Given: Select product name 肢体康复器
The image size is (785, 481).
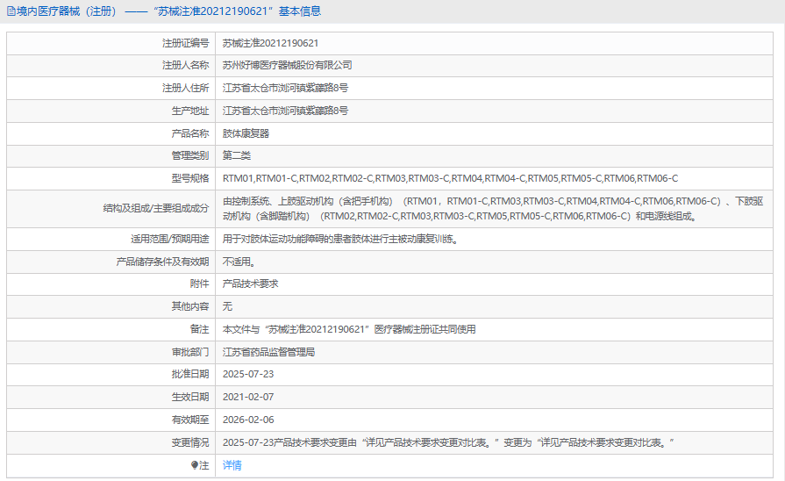Looking at the screenshot, I should coord(246,133).
